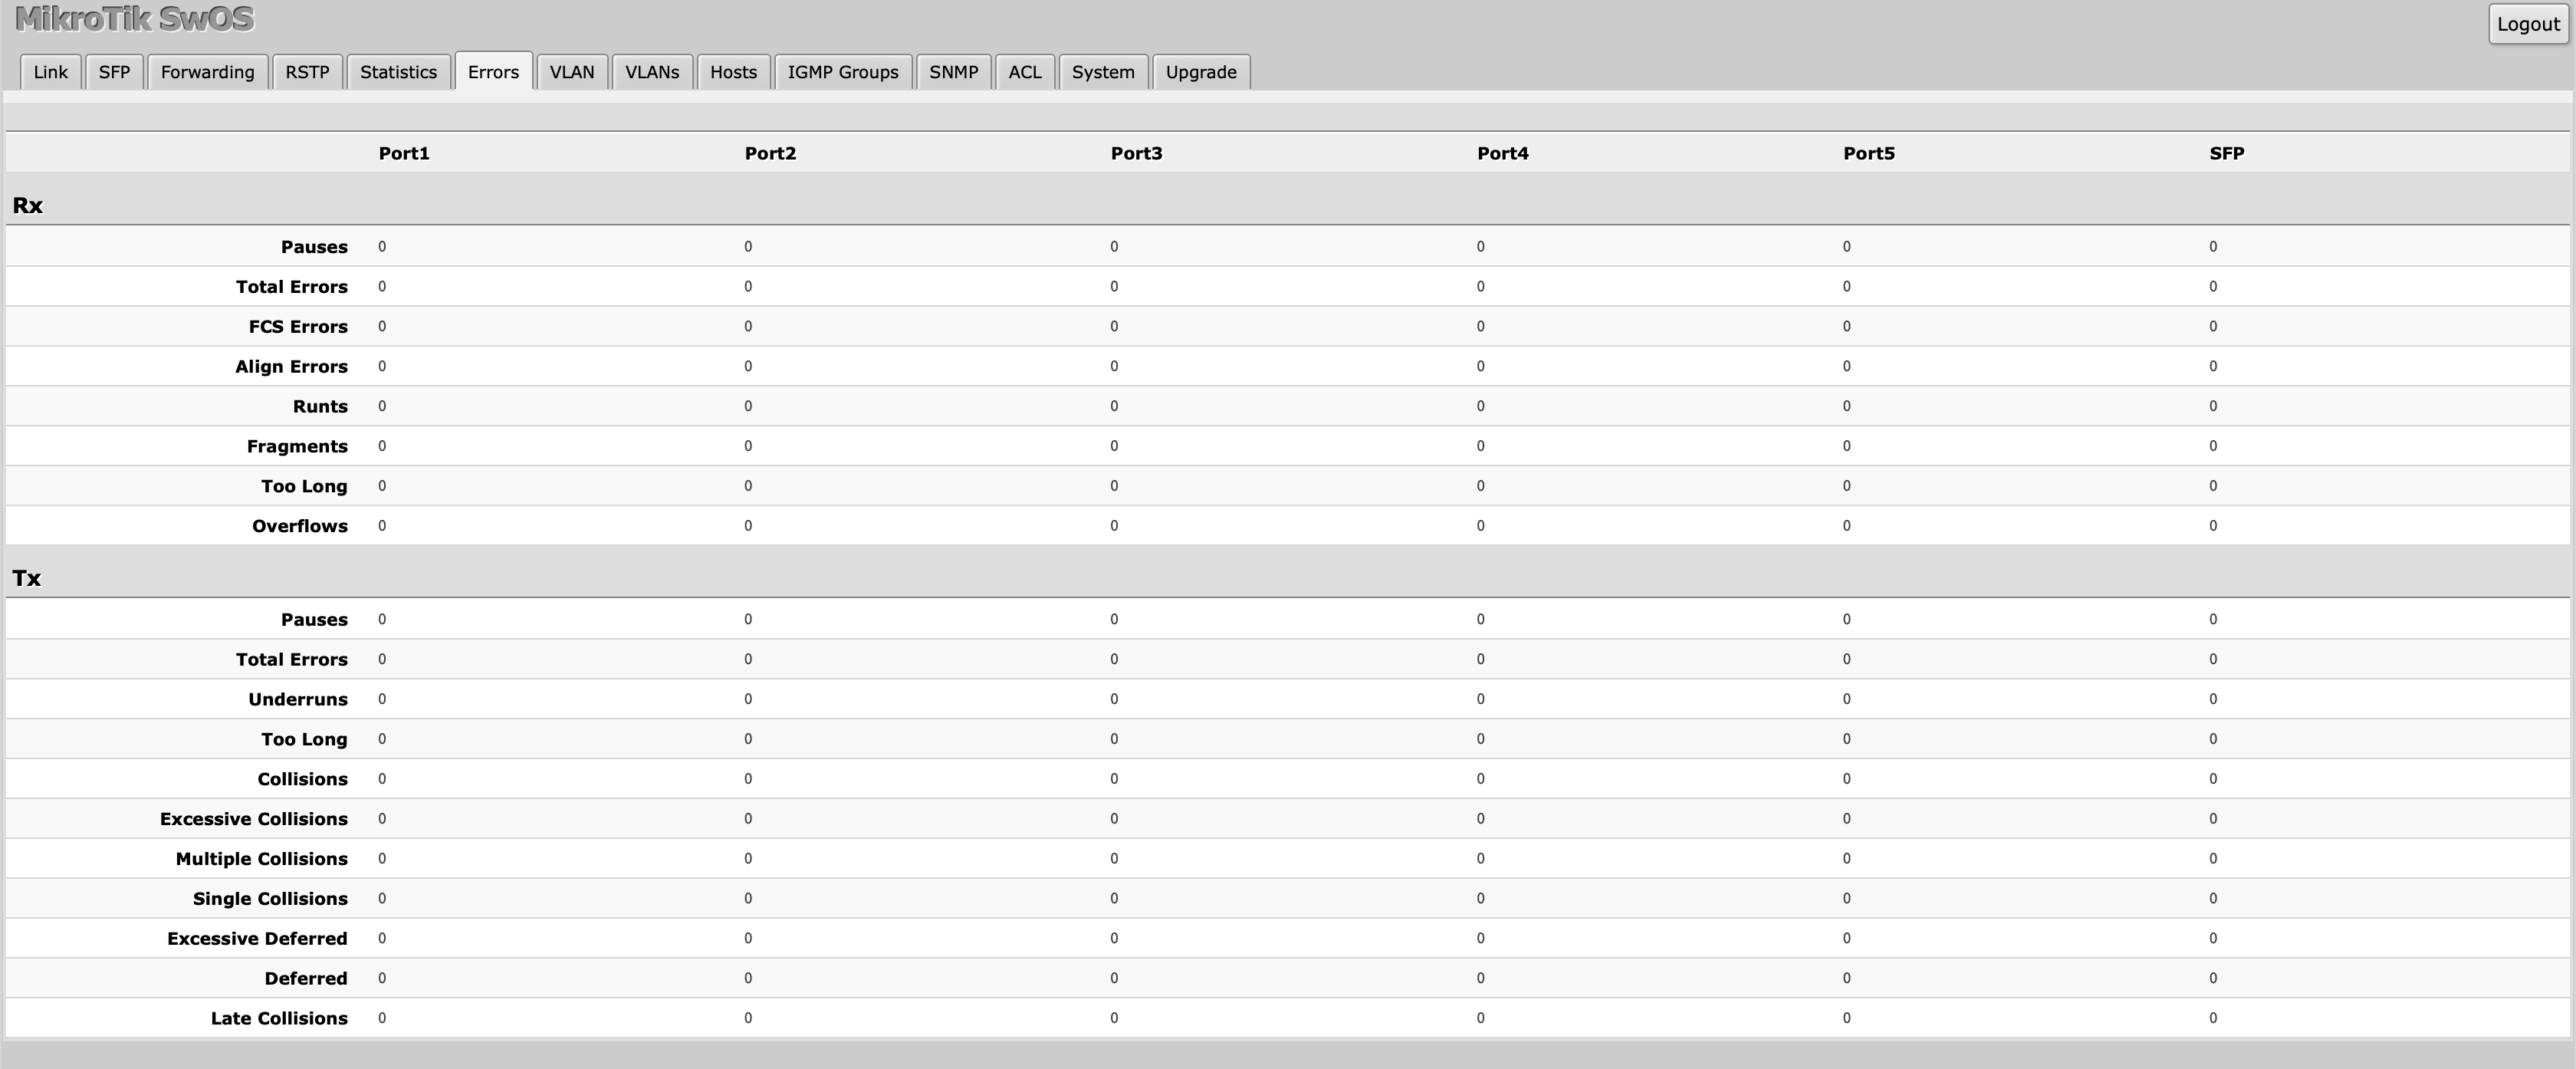This screenshot has height=1069, width=2576.
Task: Click the Port4 column header
Action: (x=1503, y=153)
